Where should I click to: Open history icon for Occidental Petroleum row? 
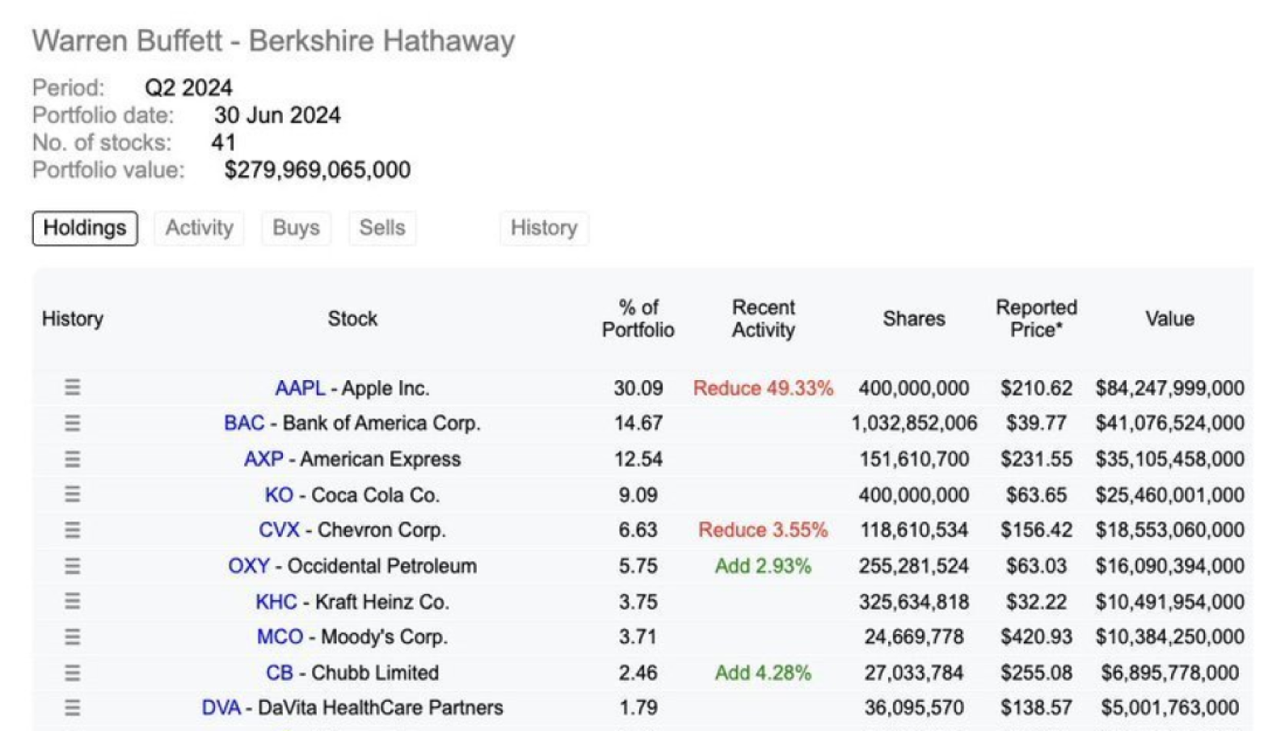tap(72, 565)
